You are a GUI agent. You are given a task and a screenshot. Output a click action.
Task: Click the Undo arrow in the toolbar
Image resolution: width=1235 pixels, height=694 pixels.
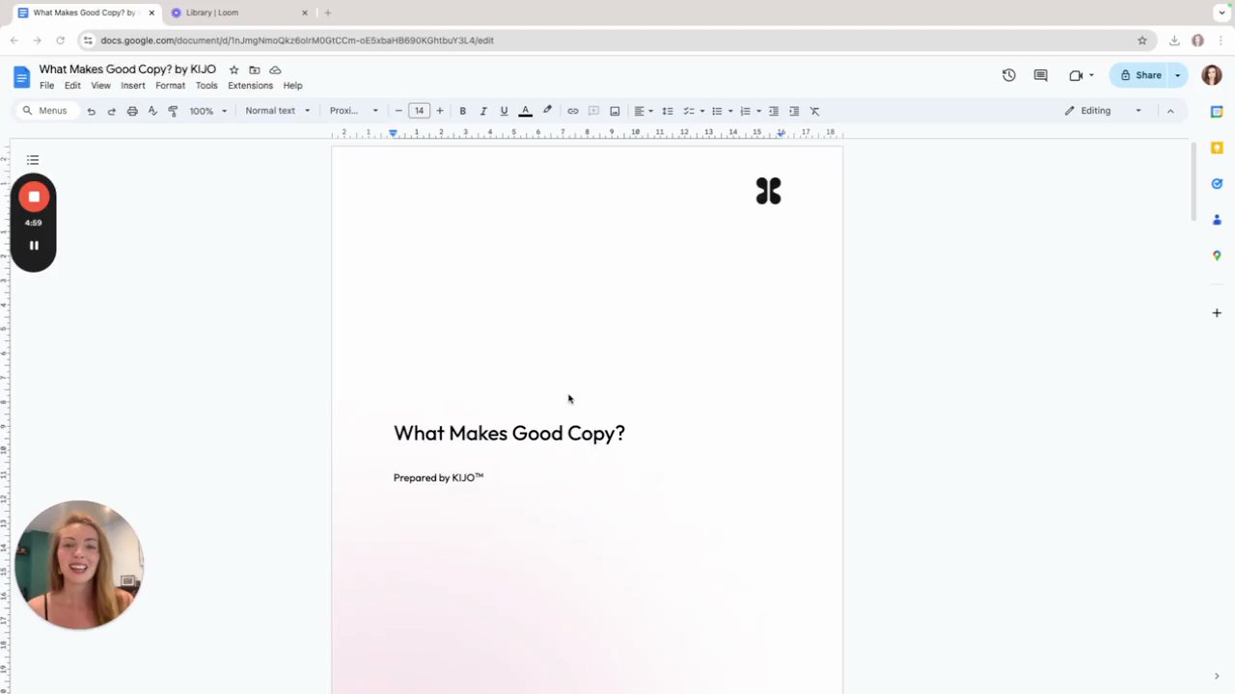click(x=91, y=111)
